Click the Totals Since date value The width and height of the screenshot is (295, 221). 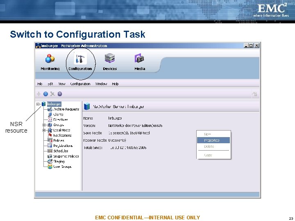tap(128, 147)
